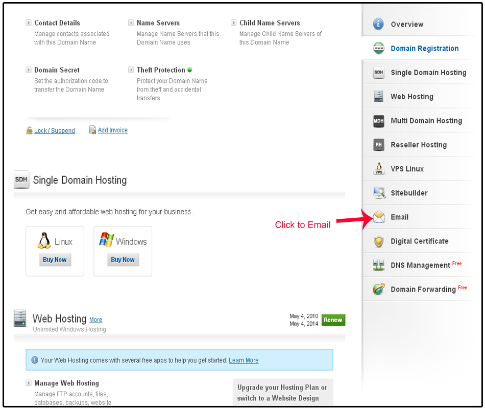The width and height of the screenshot is (485, 409).
Task: Select the Domain Registration sidebar tab
Action: (x=424, y=49)
